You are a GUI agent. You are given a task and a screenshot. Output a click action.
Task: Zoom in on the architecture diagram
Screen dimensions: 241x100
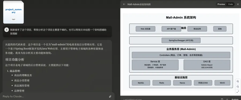(x=238, y=82)
